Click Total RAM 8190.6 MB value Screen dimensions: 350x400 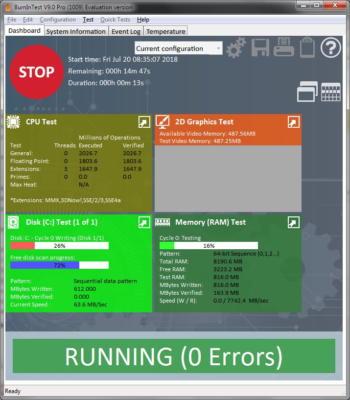tap(228, 261)
